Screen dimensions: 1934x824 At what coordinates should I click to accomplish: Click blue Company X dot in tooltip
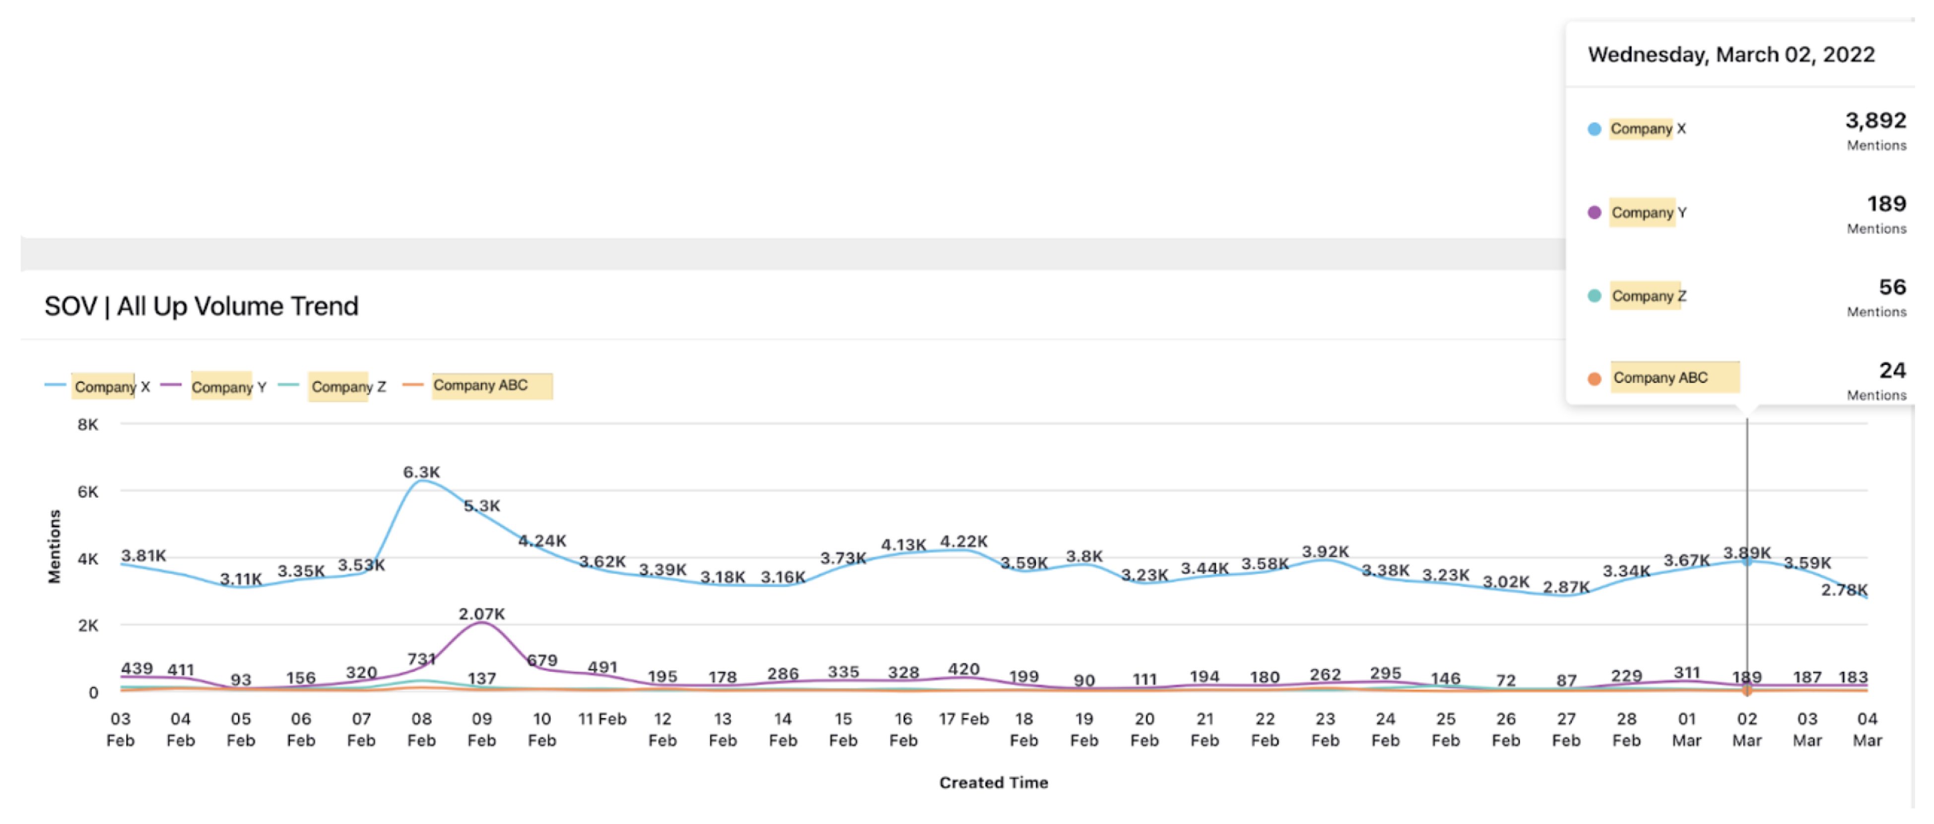coord(1594,129)
